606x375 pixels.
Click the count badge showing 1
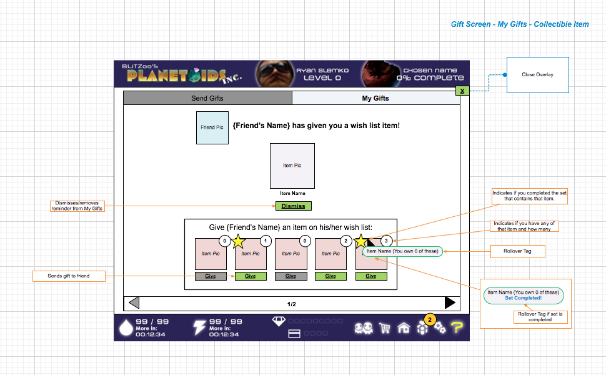[x=266, y=241]
